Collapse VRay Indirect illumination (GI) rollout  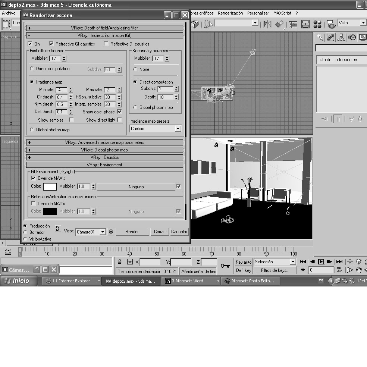(x=105, y=35)
